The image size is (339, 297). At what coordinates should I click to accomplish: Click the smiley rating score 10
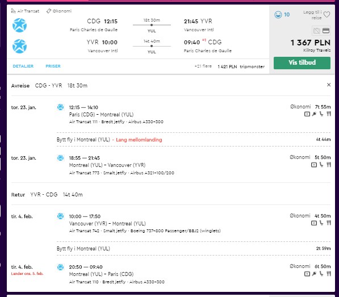[x=282, y=15]
